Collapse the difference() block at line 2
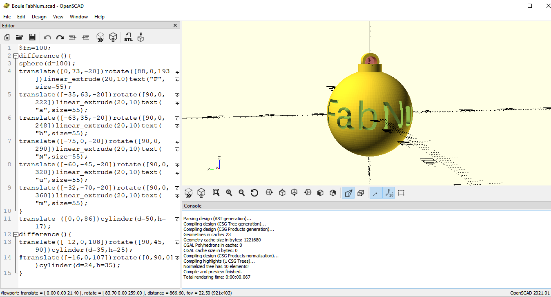The width and height of the screenshot is (551, 297). (x=16, y=56)
